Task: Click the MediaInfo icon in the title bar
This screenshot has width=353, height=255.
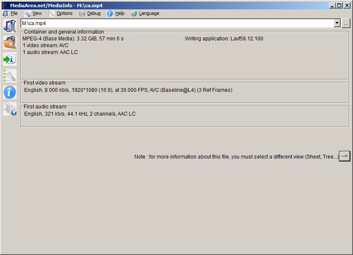Action: tap(6, 6)
